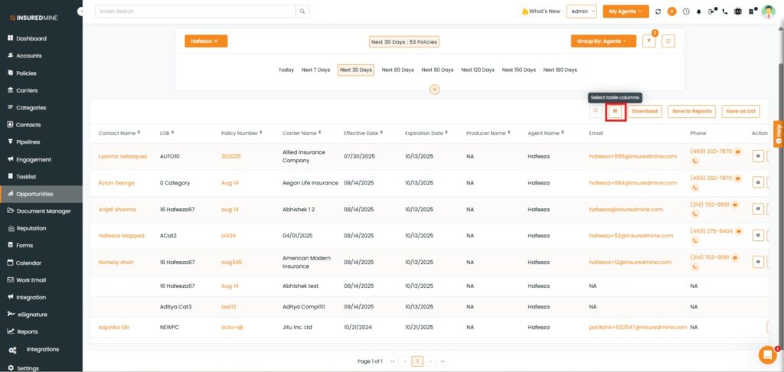784x372 pixels.
Task: Select the Next 60 Days tab
Action: pos(397,70)
